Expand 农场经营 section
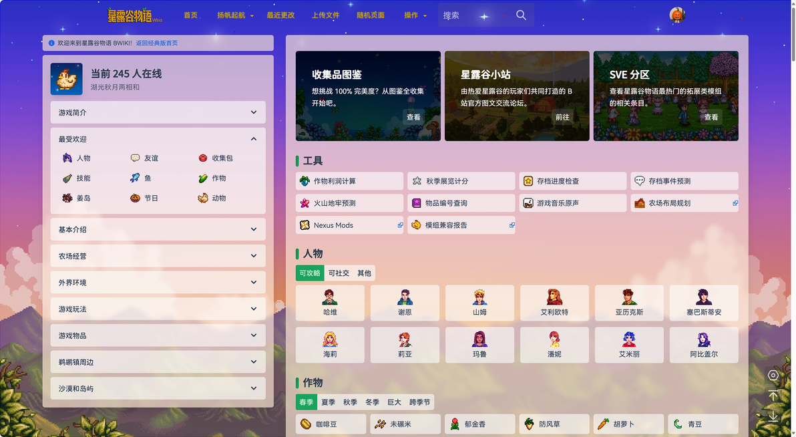 pyautogui.click(x=158, y=256)
